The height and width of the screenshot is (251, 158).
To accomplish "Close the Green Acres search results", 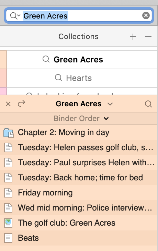I will point(8,104).
